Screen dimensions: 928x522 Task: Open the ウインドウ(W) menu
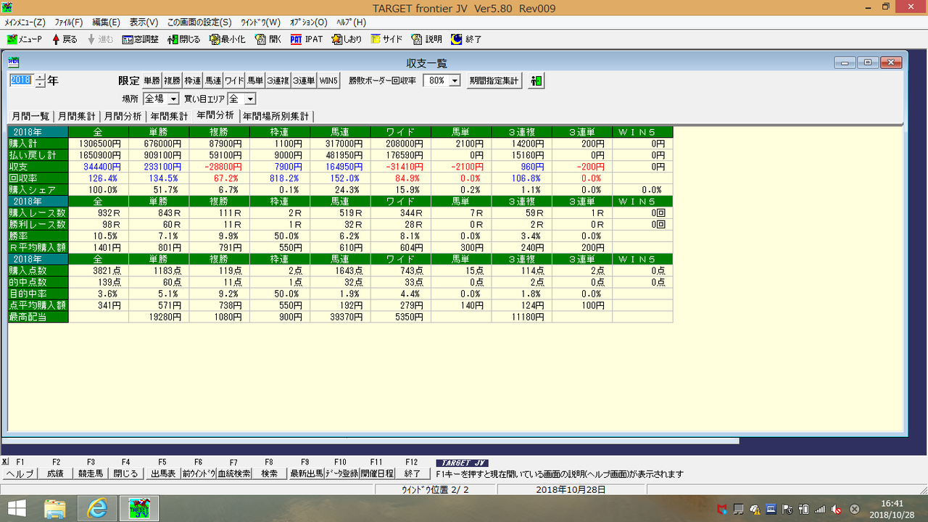[x=260, y=22]
